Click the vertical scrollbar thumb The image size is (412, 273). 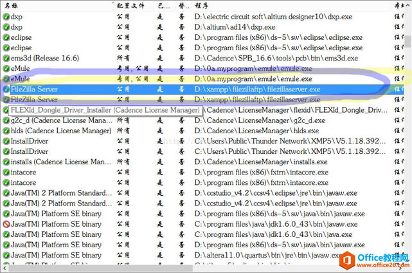click(408, 41)
